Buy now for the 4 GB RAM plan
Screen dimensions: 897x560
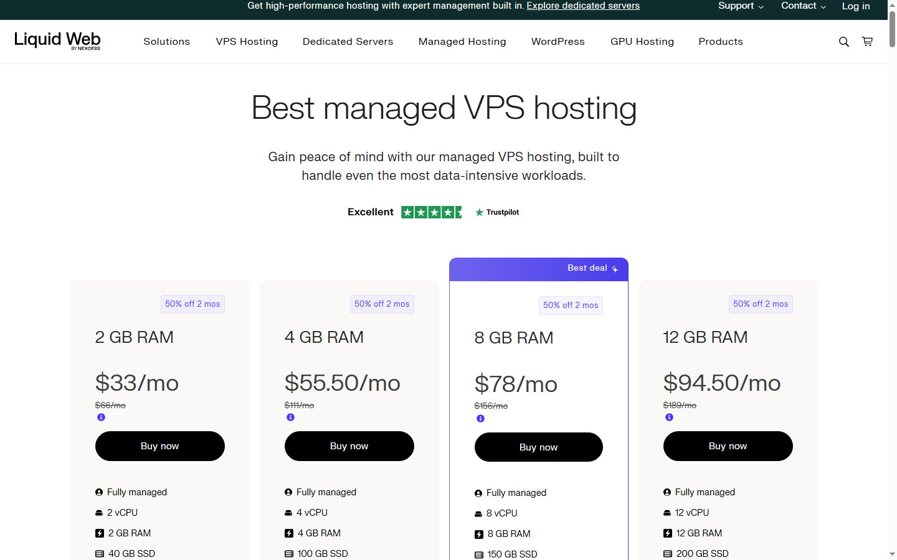[x=349, y=446]
